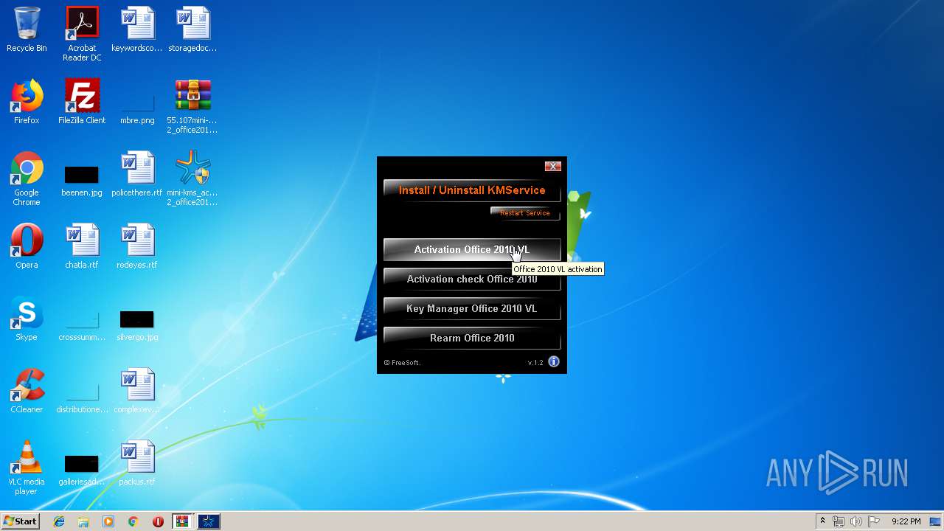Open the Windows Start menu
This screenshot has height=531, width=944.
21,521
